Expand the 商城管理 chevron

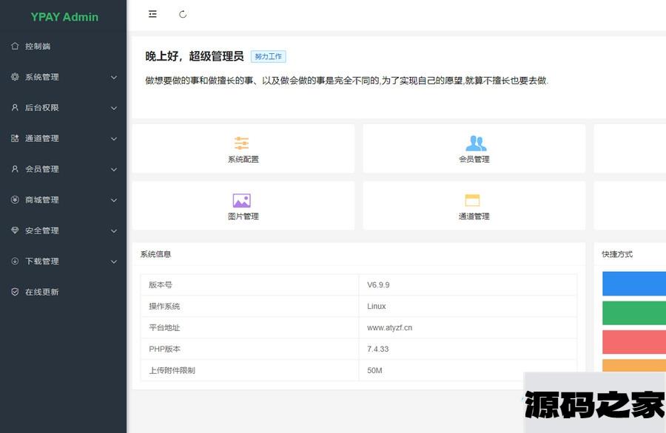[114, 200]
